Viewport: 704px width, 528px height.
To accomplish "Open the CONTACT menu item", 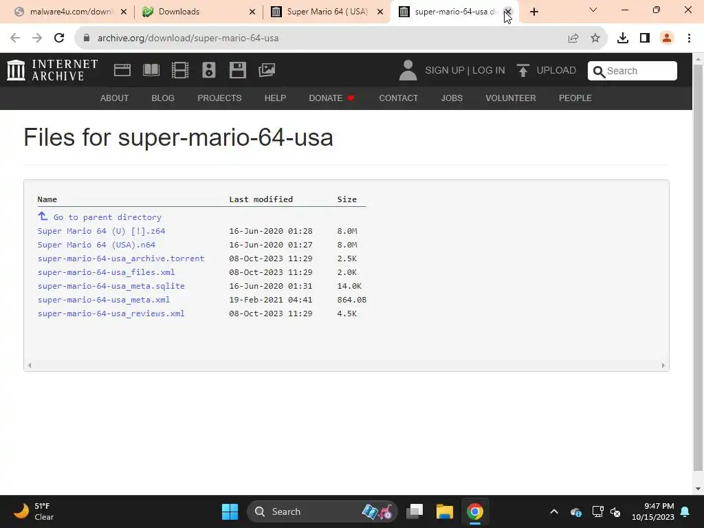I will pos(398,98).
